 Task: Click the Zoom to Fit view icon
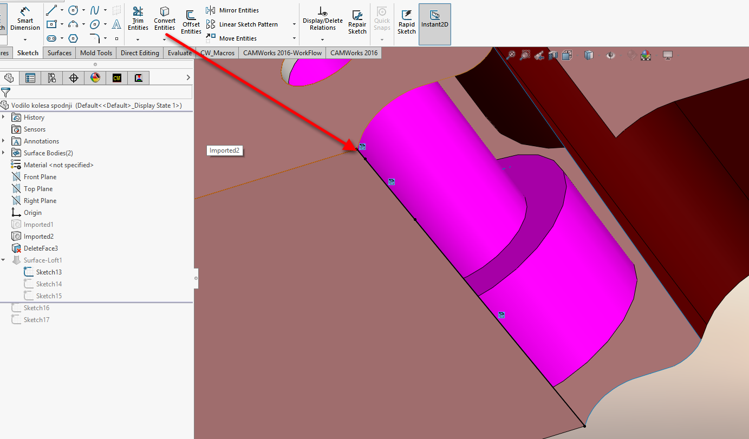511,55
